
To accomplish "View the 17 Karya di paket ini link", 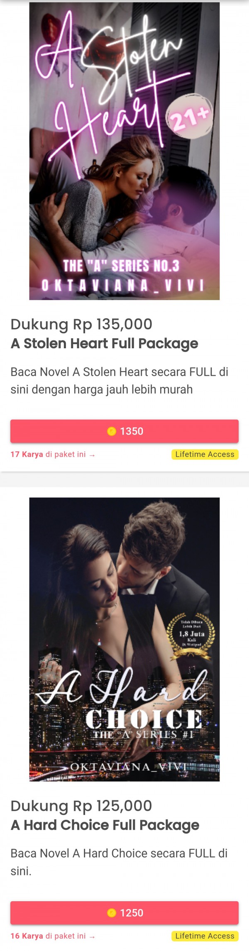I will click(x=53, y=455).
